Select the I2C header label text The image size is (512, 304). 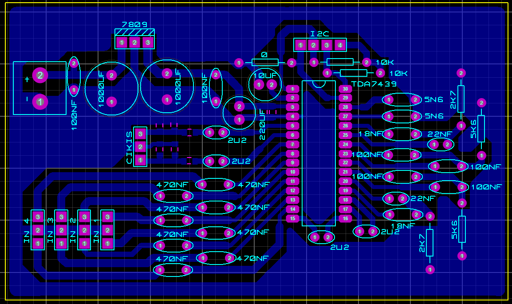click(x=320, y=34)
